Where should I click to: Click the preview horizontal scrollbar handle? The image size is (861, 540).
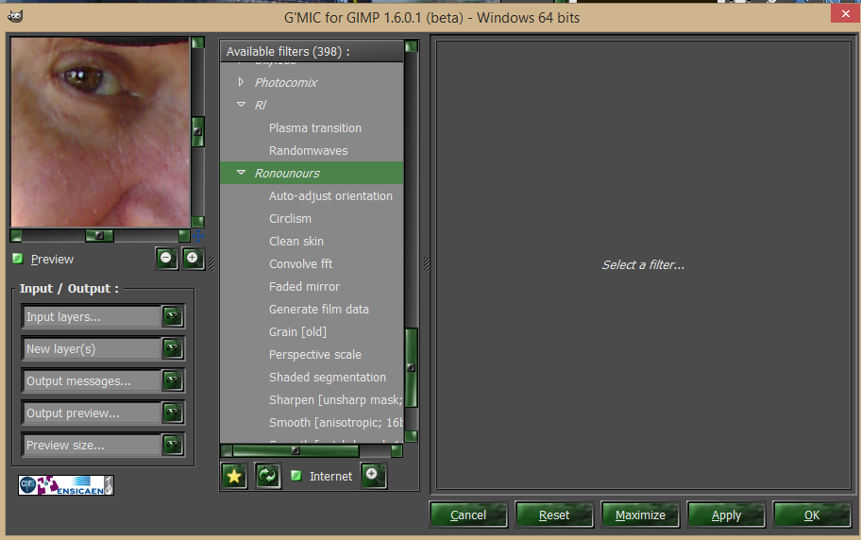pos(99,236)
